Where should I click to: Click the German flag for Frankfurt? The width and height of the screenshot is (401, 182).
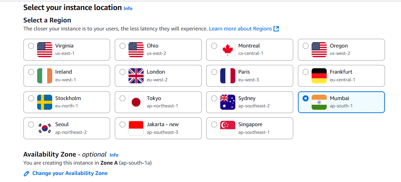click(319, 76)
